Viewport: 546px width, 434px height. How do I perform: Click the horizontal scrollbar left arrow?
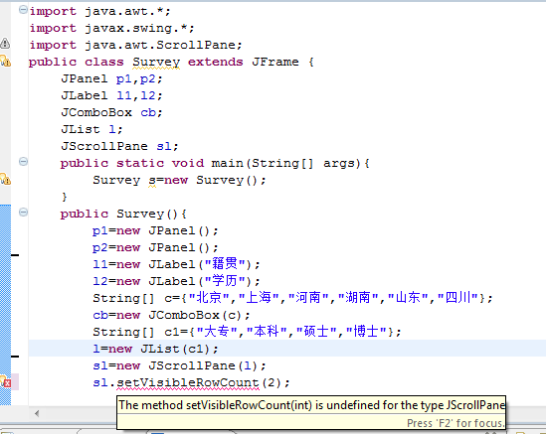click(x=37, y=413)
